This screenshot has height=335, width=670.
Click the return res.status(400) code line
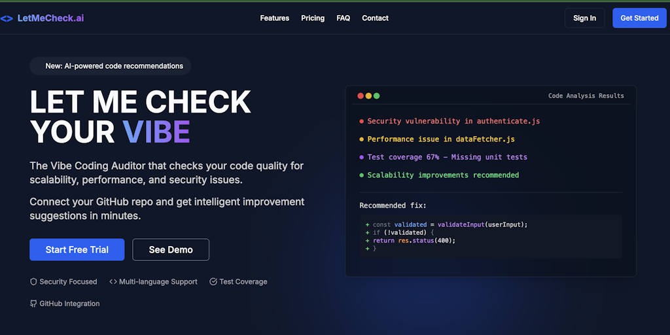(x=411, y=241)
